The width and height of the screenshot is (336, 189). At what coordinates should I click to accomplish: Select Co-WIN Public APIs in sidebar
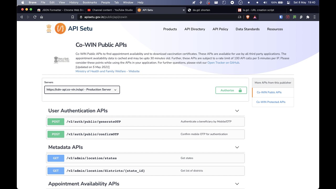(x=269, y=92)
